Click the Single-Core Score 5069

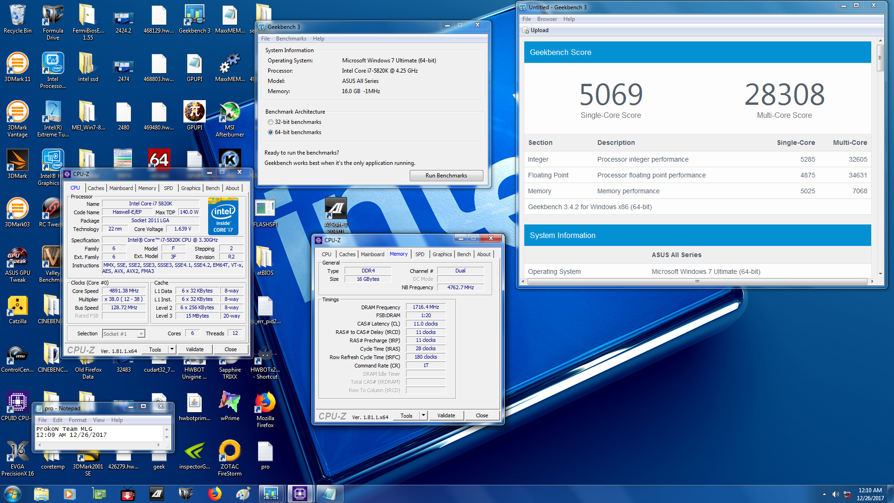click(610, 95)
